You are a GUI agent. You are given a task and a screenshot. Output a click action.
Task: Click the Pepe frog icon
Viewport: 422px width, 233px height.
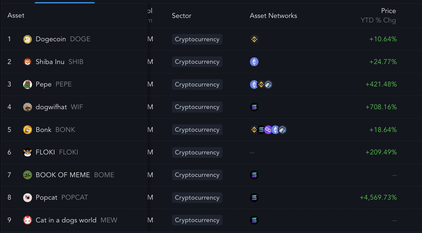[x=27, y=84]
